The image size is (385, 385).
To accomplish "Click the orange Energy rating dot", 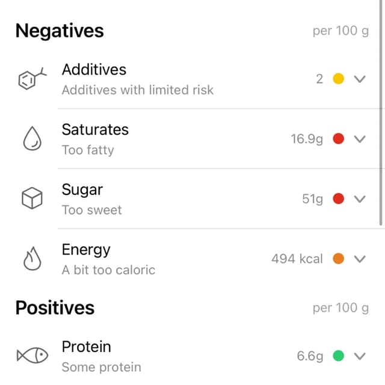I will pos(338,259).
